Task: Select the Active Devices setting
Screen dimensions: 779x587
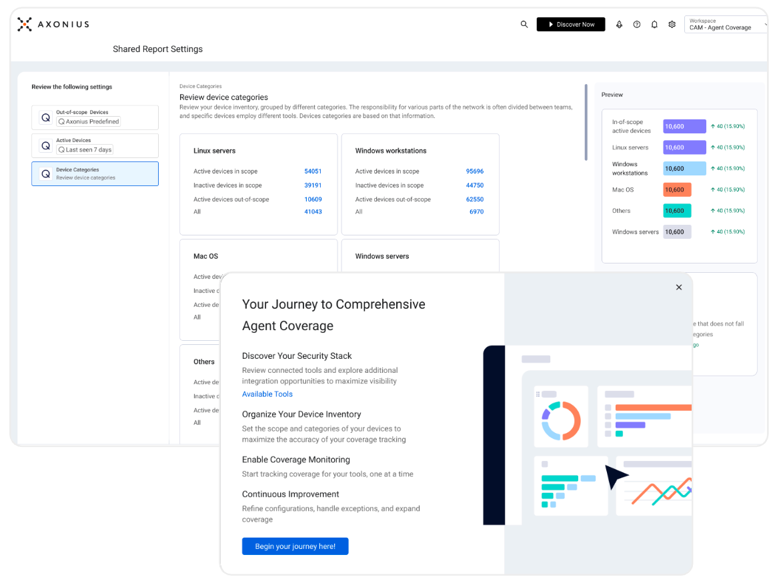Action: (x=95, y=145)
